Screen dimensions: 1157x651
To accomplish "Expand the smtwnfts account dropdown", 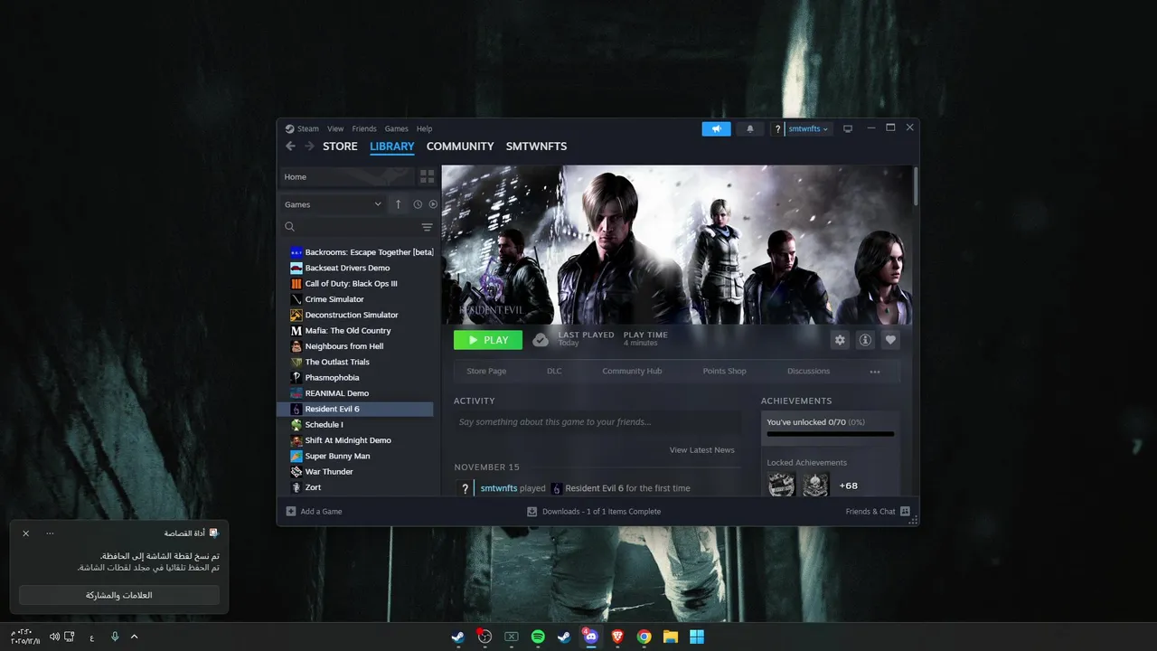I will pyautogui.click(x=808, y=128).
